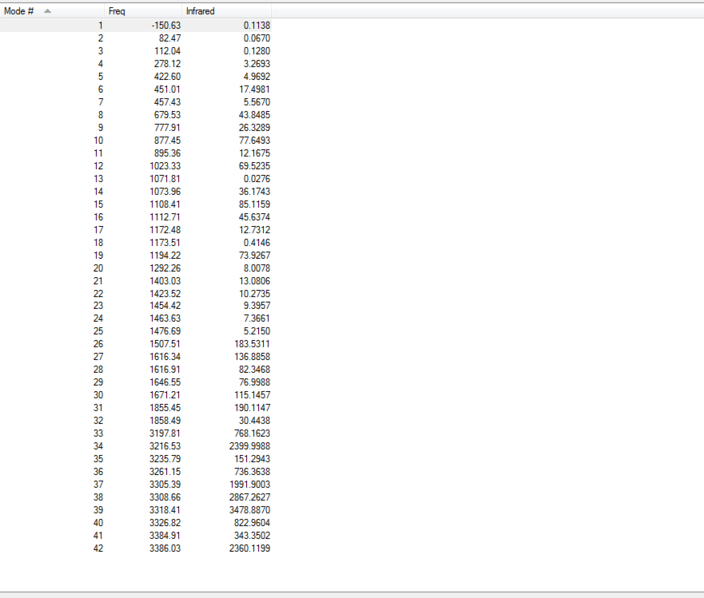Screen dimensions: 704x598
Task: Click infrared value 1991.9003
Action: coord(250,485)
